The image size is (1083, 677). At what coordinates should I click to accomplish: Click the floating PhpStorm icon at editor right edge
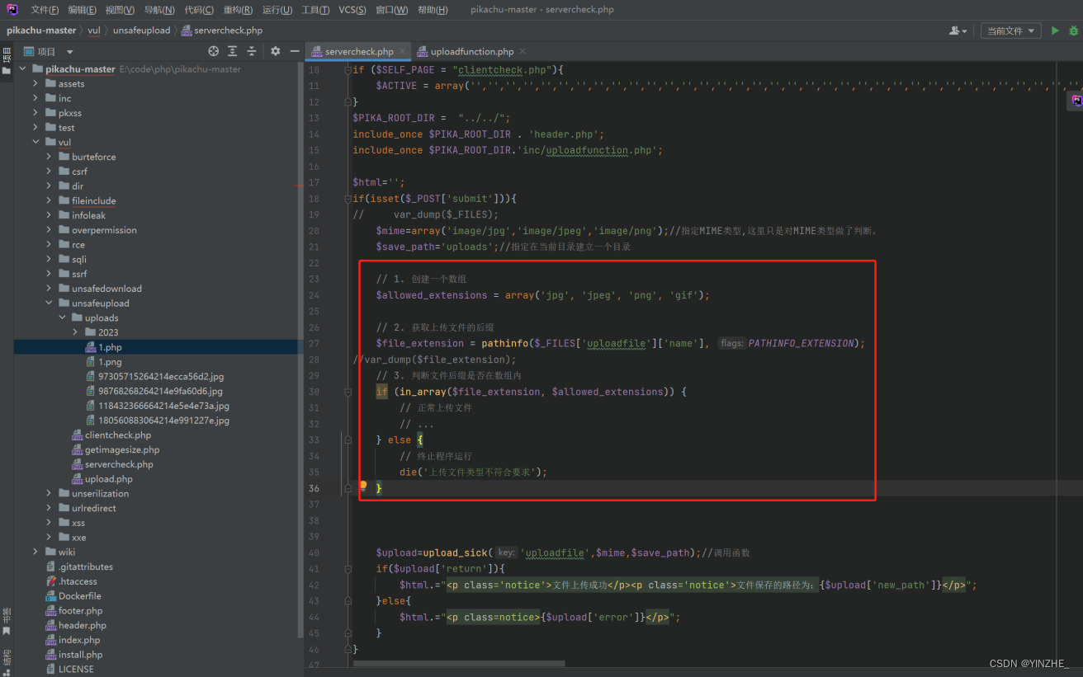pos(1076,100)
